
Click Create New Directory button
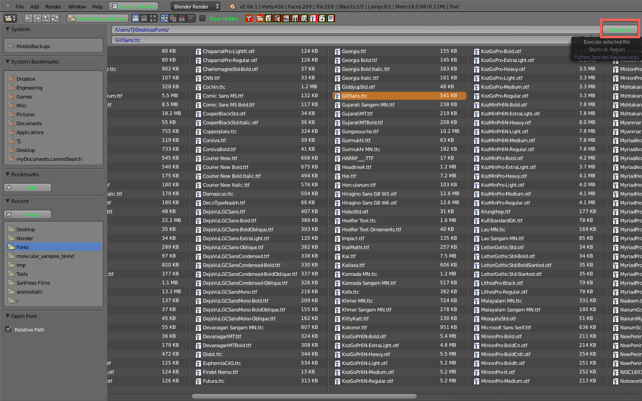(x=98, y=18)
